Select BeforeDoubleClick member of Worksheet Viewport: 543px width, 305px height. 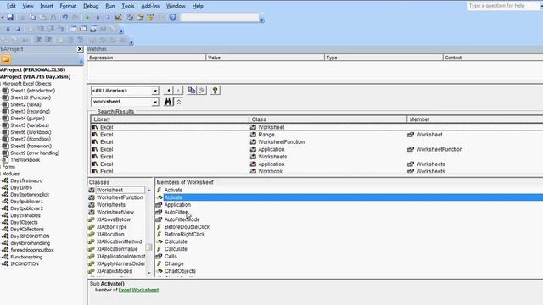pyautogui.click(x=187, y=227)
